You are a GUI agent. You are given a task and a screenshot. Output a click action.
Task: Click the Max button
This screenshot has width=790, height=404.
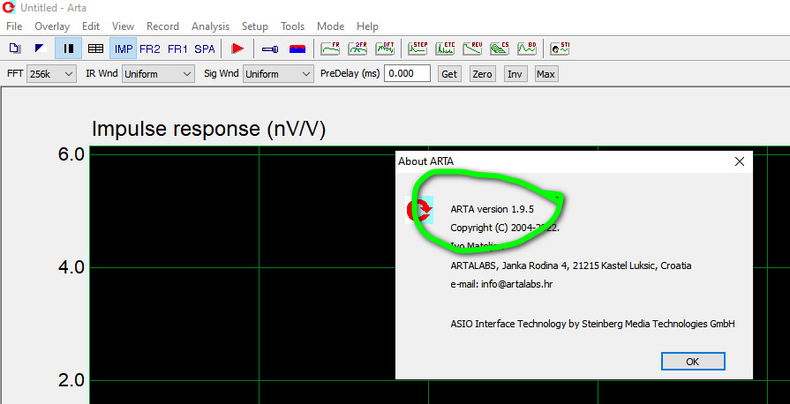545,74
